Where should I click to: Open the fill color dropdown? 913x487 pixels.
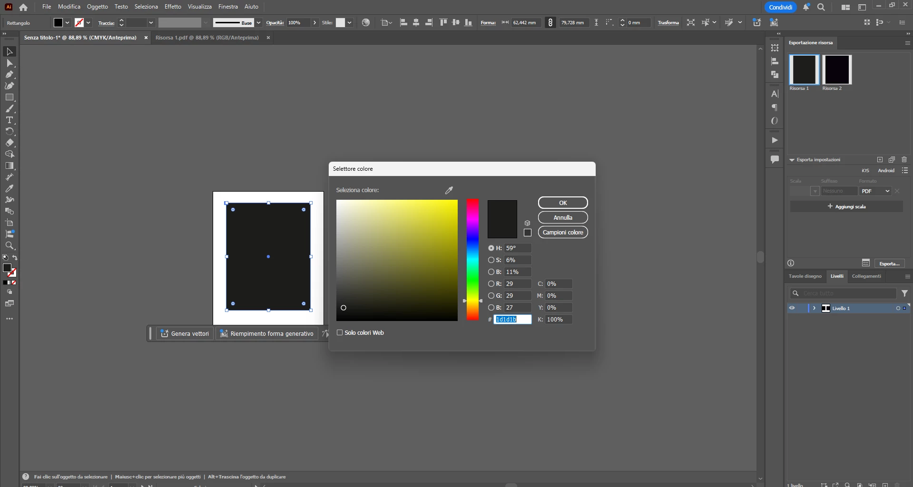[68, 23]
